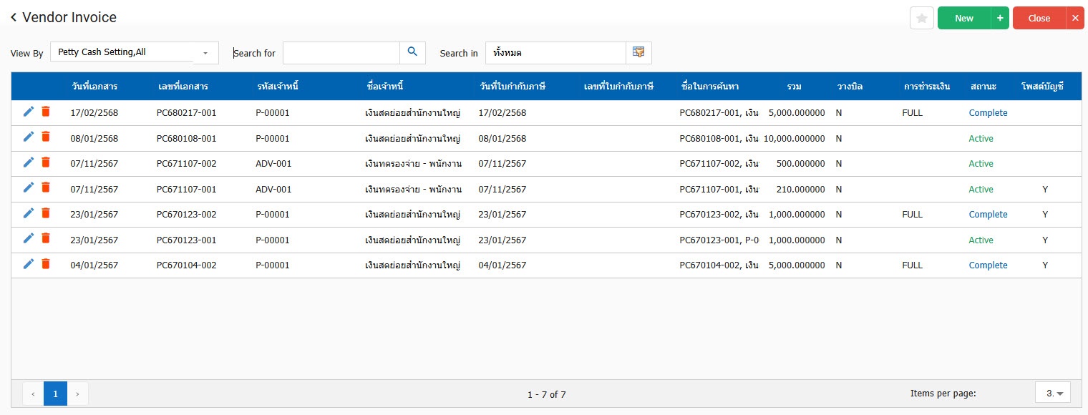This screenshot has height=415, width=1088.
Task: Click the green New button
Action: coord(963,19)
